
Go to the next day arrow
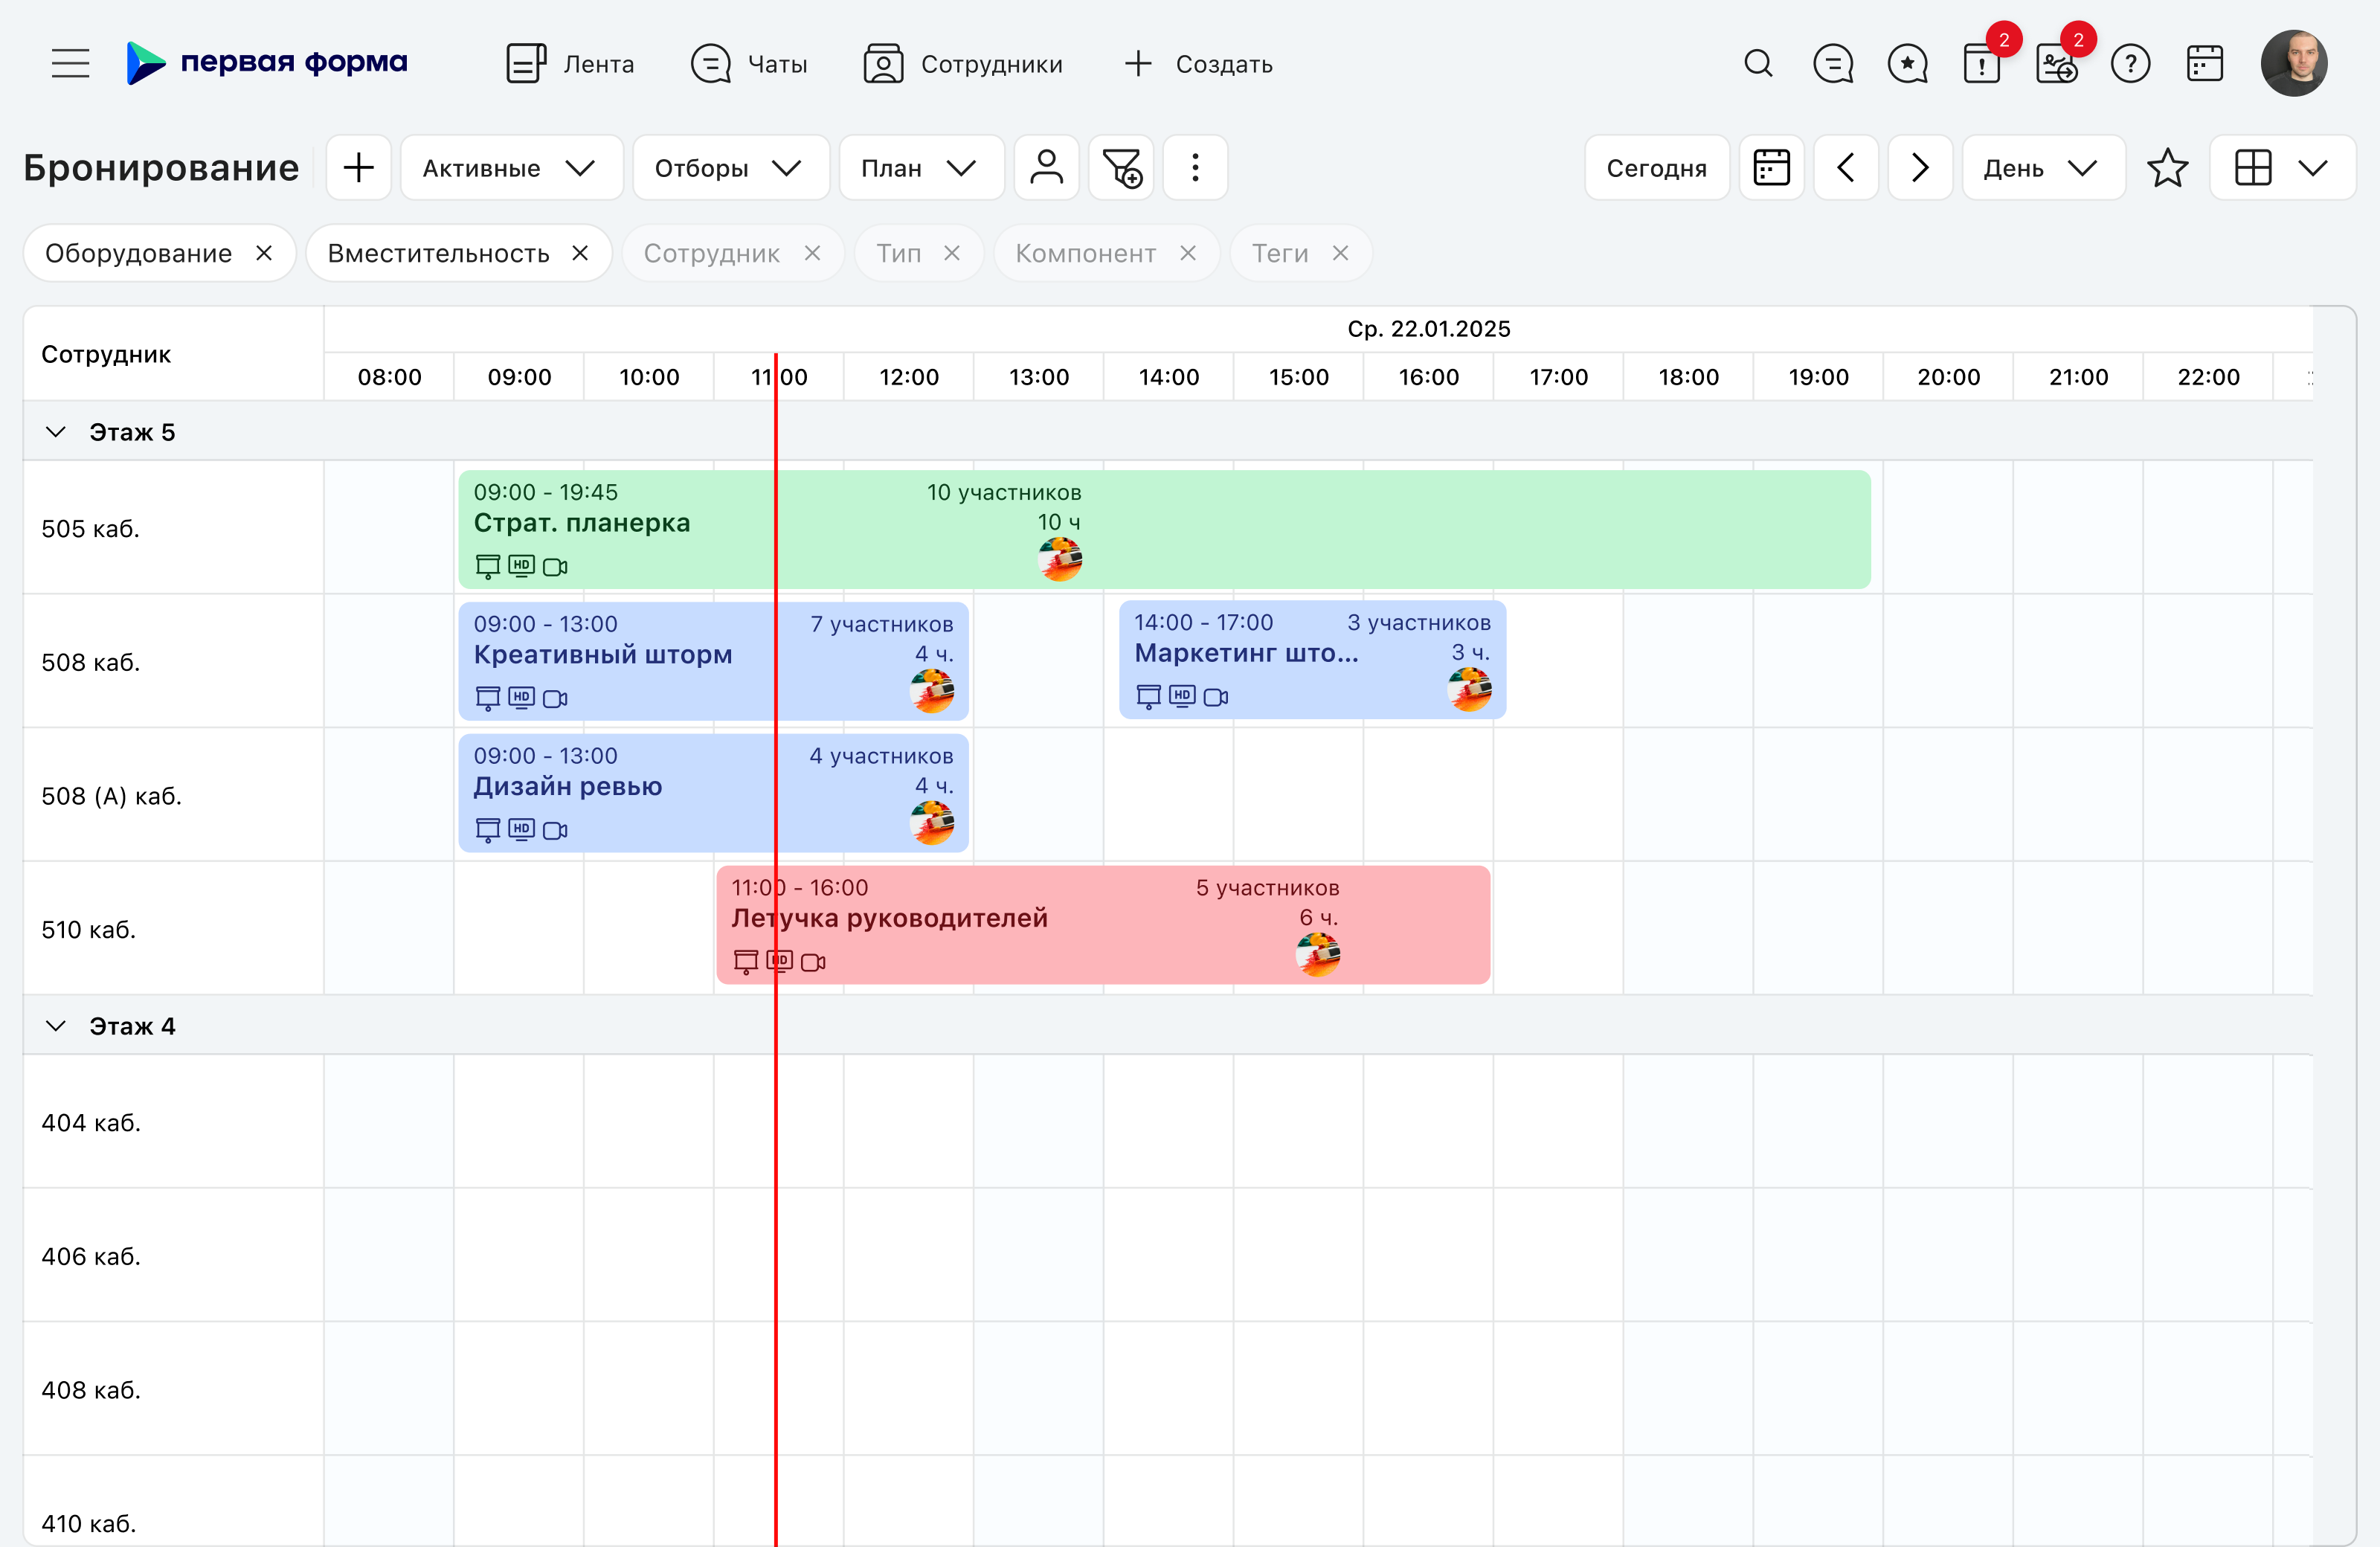click(x=1920, y=168)
